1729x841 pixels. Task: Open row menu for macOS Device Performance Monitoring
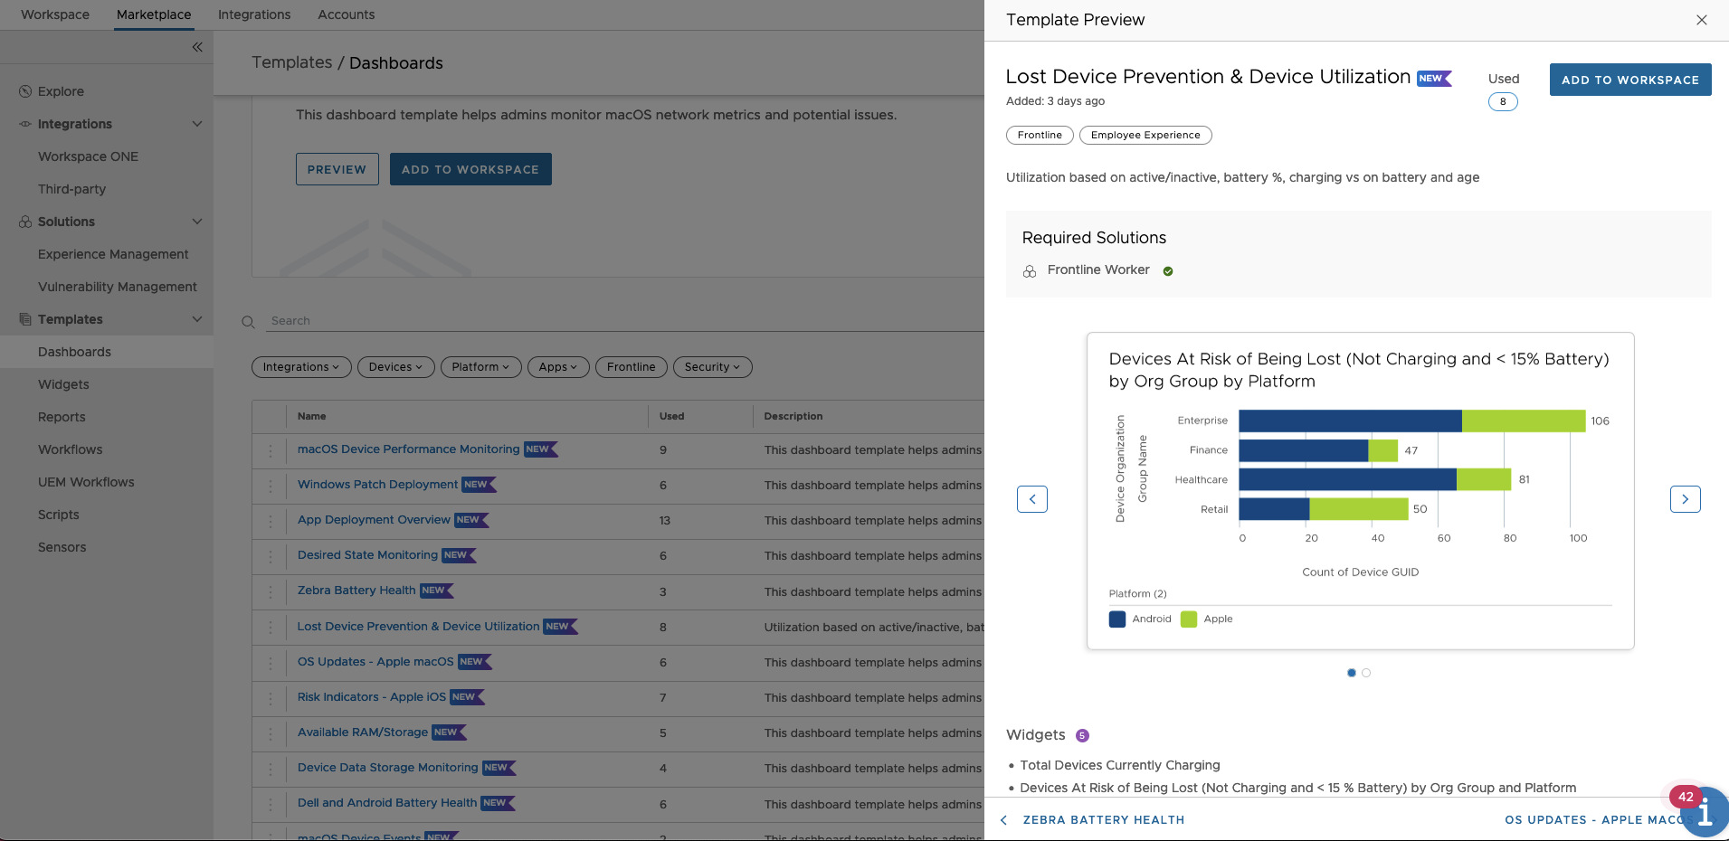click(270, 450)
